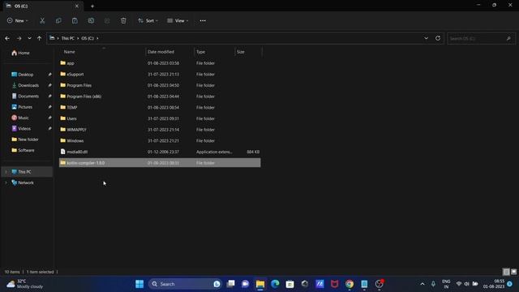
Task: Go forward with the forward arrow
Action: [x=19, y=38]
